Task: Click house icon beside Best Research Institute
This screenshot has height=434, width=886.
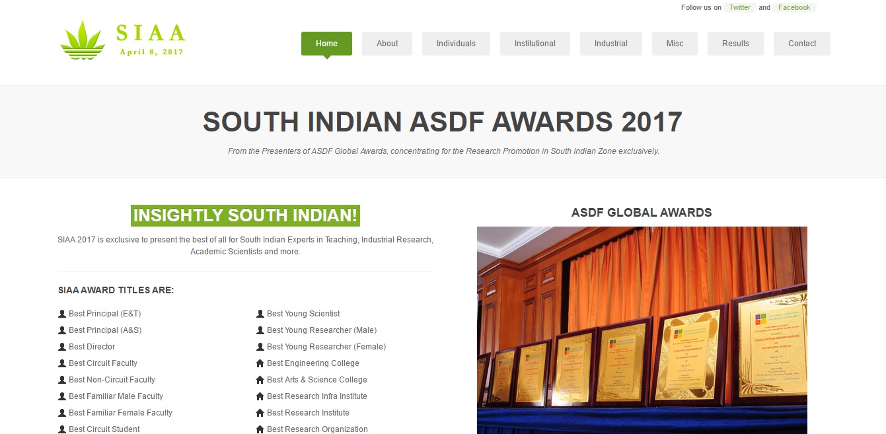Action: pos(260,413)
